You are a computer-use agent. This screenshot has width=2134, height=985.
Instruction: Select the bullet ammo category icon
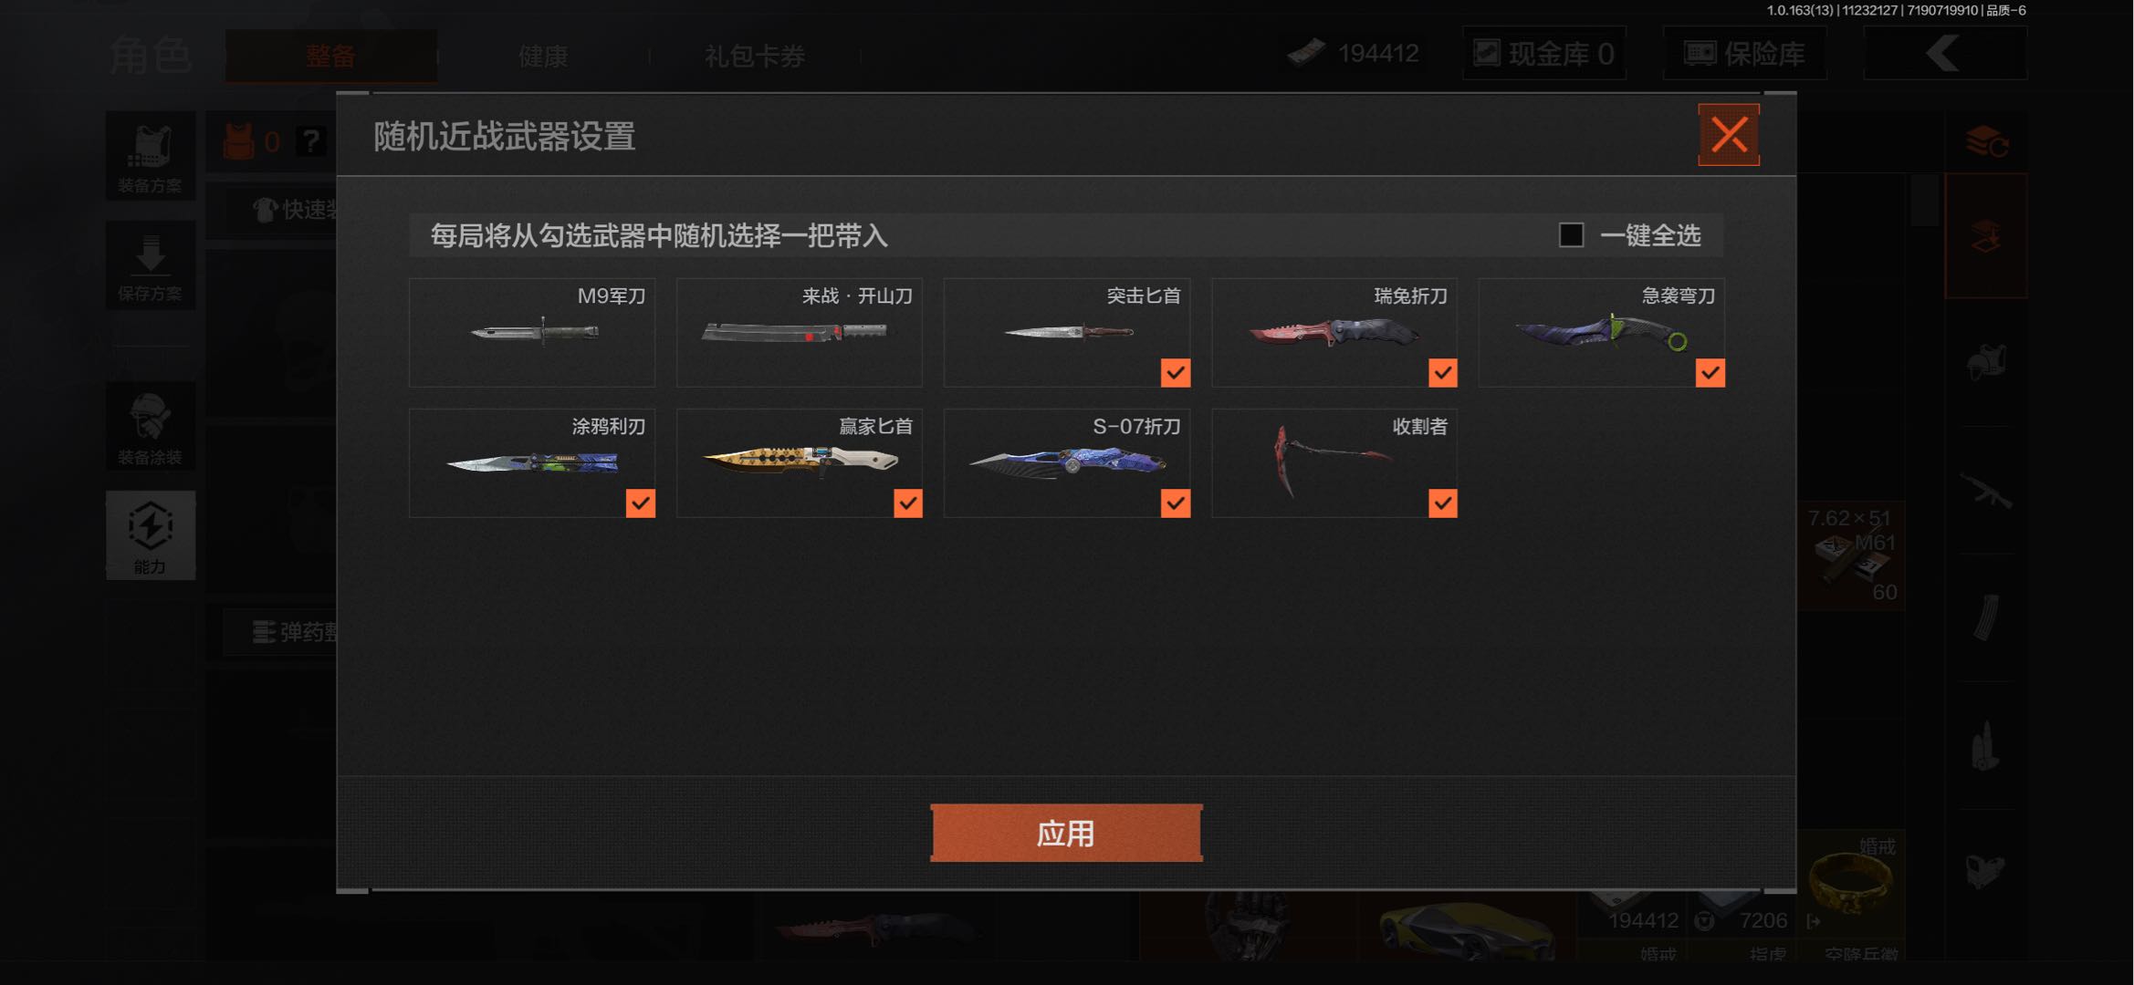(x=1986, y=746)
